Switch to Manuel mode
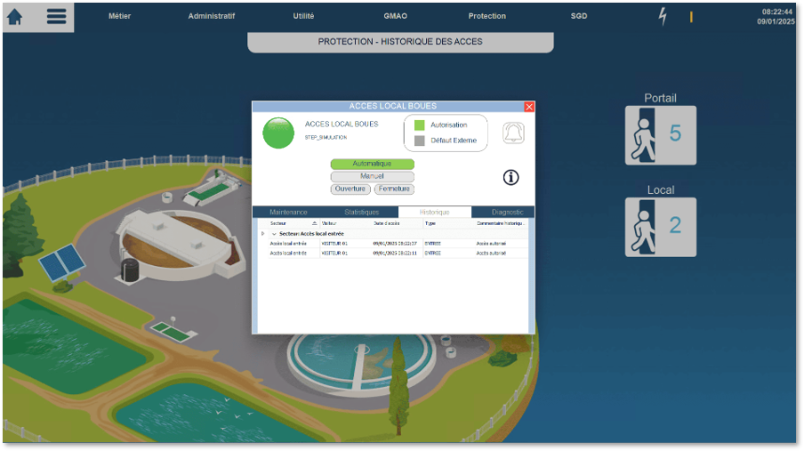This screenshot has height=451, width=804. [x=373, y=176]
